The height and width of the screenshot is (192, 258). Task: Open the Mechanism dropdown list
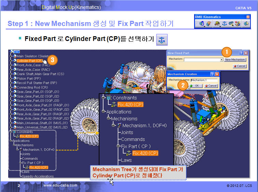(221, 60)
